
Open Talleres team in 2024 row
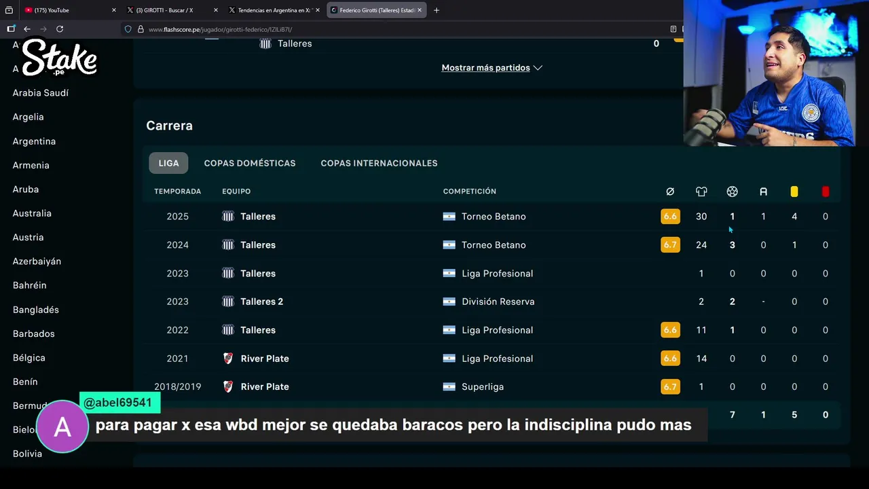pos(258,245)
